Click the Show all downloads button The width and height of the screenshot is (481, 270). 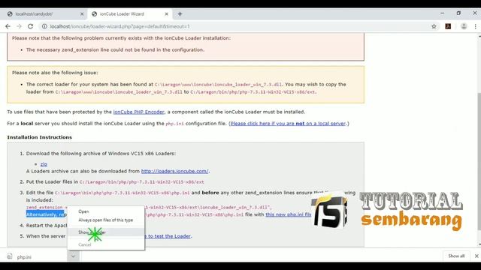click(x=456, y=256)
